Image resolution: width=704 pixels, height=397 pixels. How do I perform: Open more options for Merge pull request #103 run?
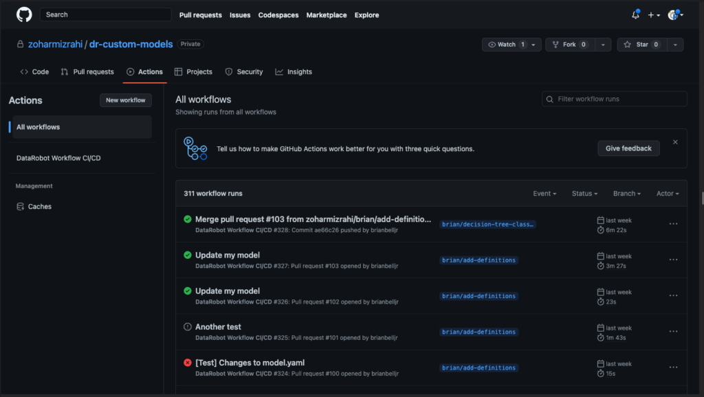point(674,224)
